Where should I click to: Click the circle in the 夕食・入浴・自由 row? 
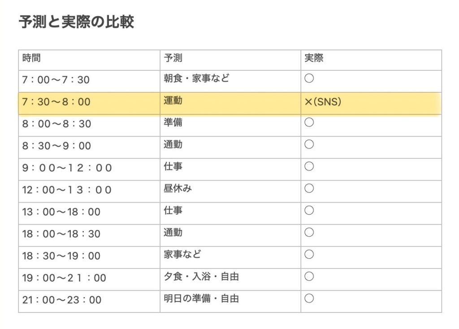tap(309, 276)
